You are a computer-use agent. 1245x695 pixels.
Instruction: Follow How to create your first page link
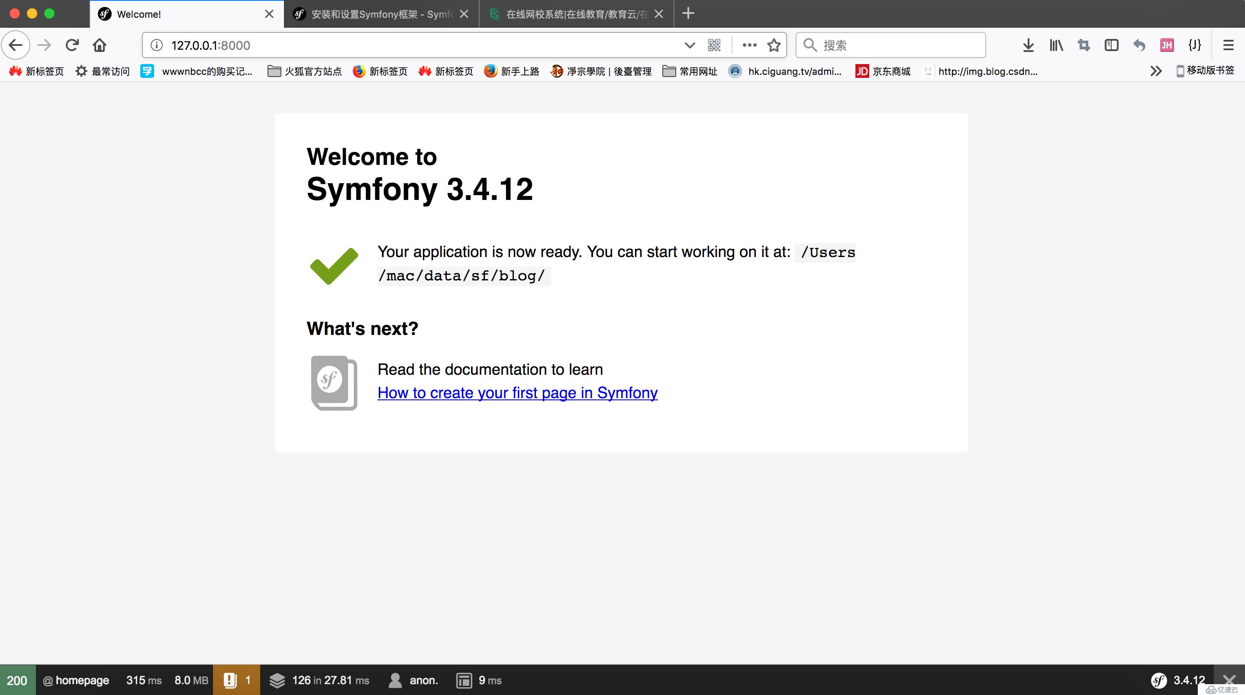pos(517,393)
